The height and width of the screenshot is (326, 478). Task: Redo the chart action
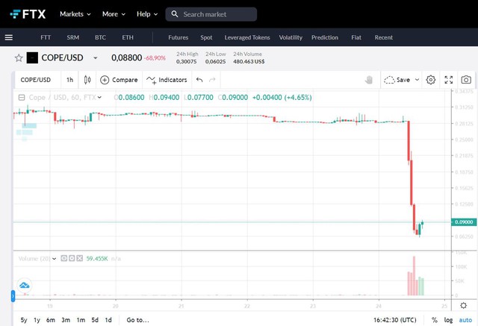212,80
